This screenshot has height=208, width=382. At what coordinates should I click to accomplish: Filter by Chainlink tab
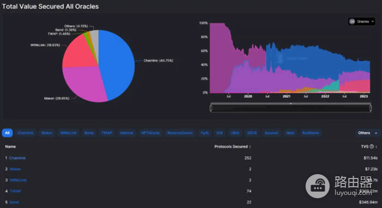tap(25, 133)
